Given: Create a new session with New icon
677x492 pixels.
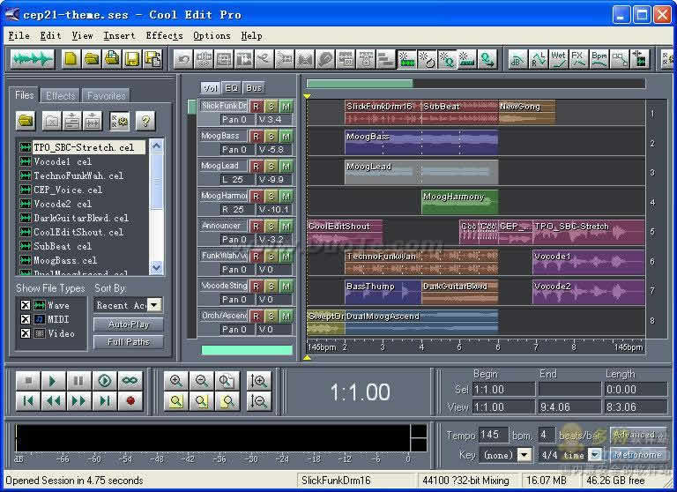Looking at the screenshot, I should tap(71, 59).
